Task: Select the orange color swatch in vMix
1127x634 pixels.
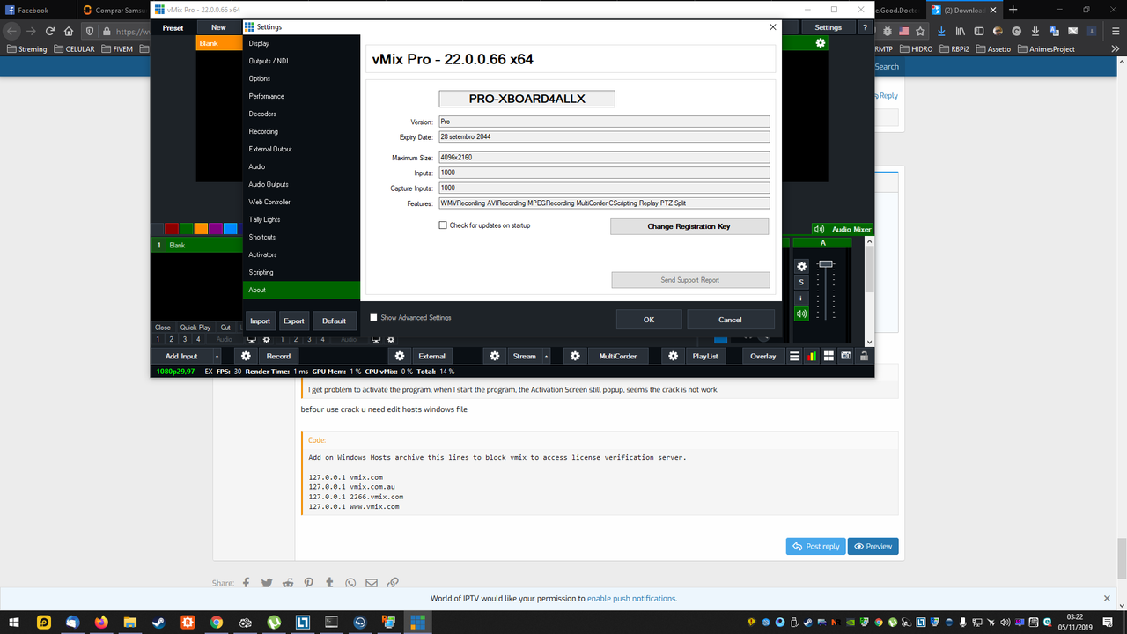Action: coord(202,229)
